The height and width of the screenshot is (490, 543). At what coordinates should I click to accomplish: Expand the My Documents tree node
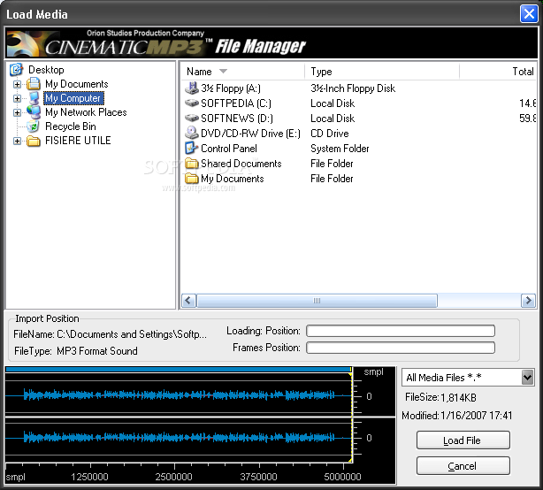pyautogui.click(x=17, y=84)
